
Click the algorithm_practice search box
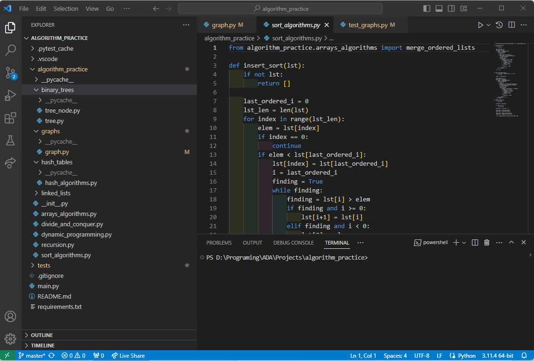[x=280, y=8]
